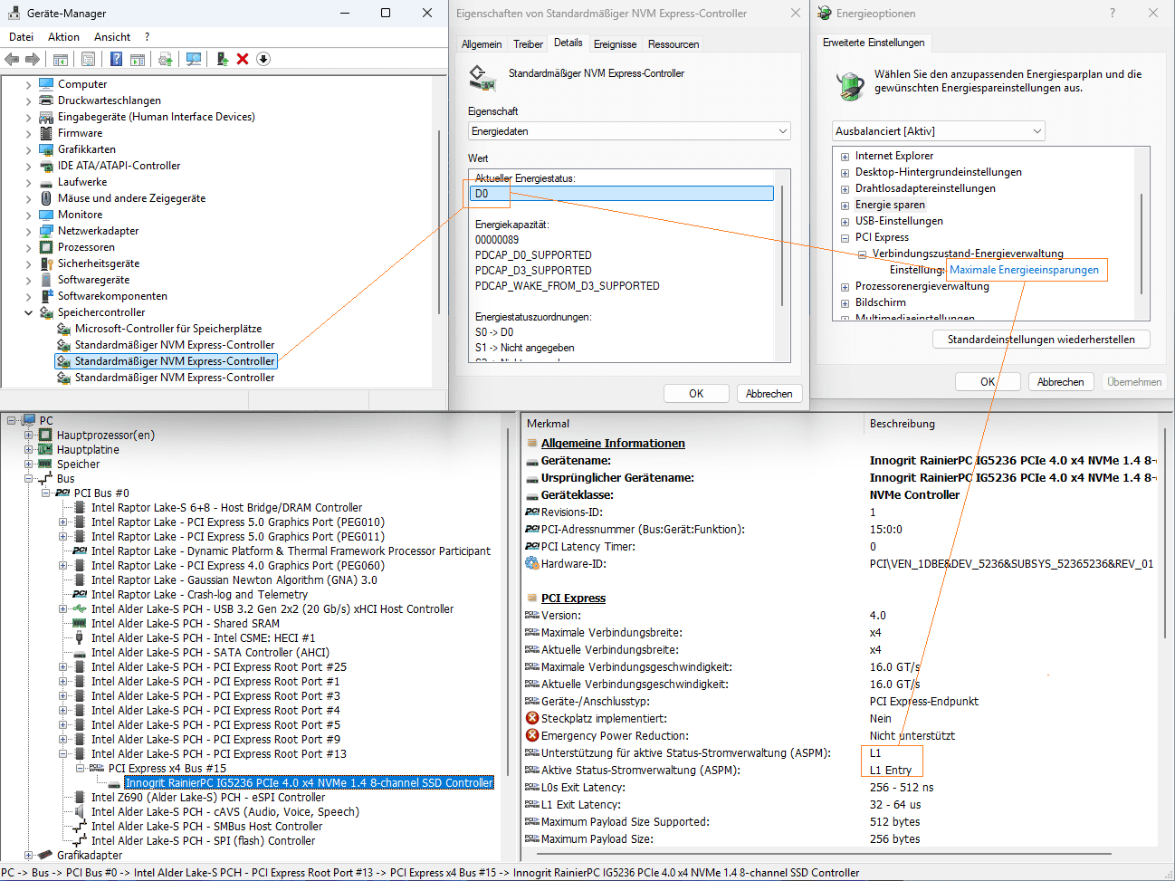Click the Hardware-ID row icon

[x=532, y=563]
